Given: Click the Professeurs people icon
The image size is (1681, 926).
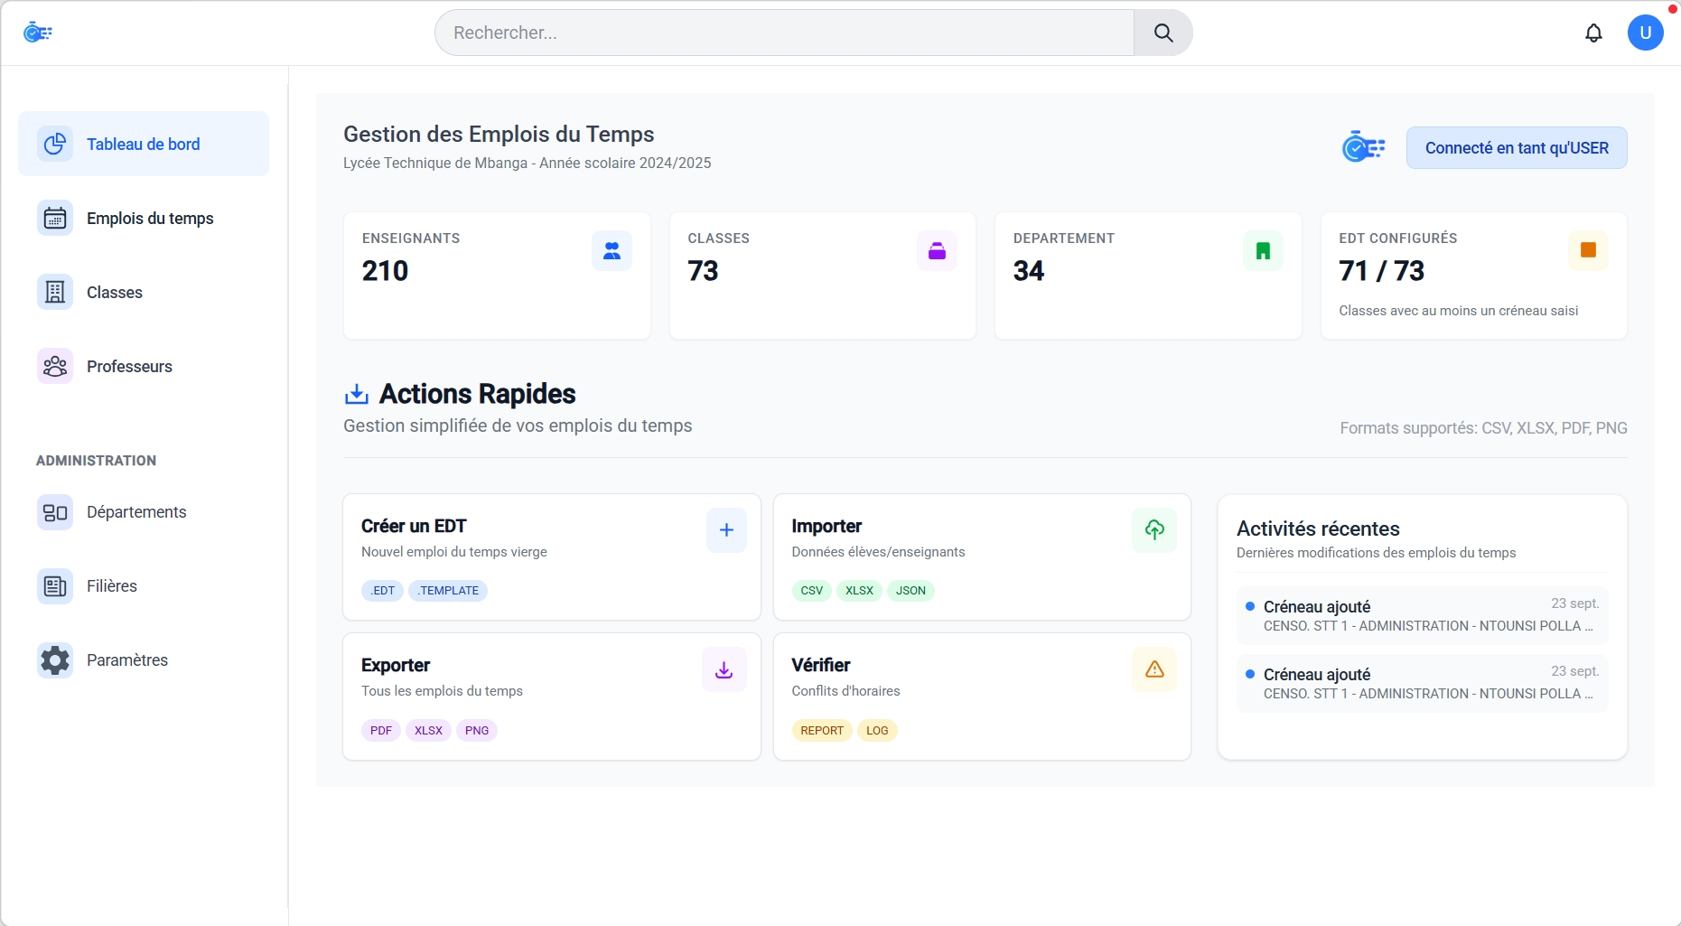Looking at the screenshot, I should [x=55, y=366].
